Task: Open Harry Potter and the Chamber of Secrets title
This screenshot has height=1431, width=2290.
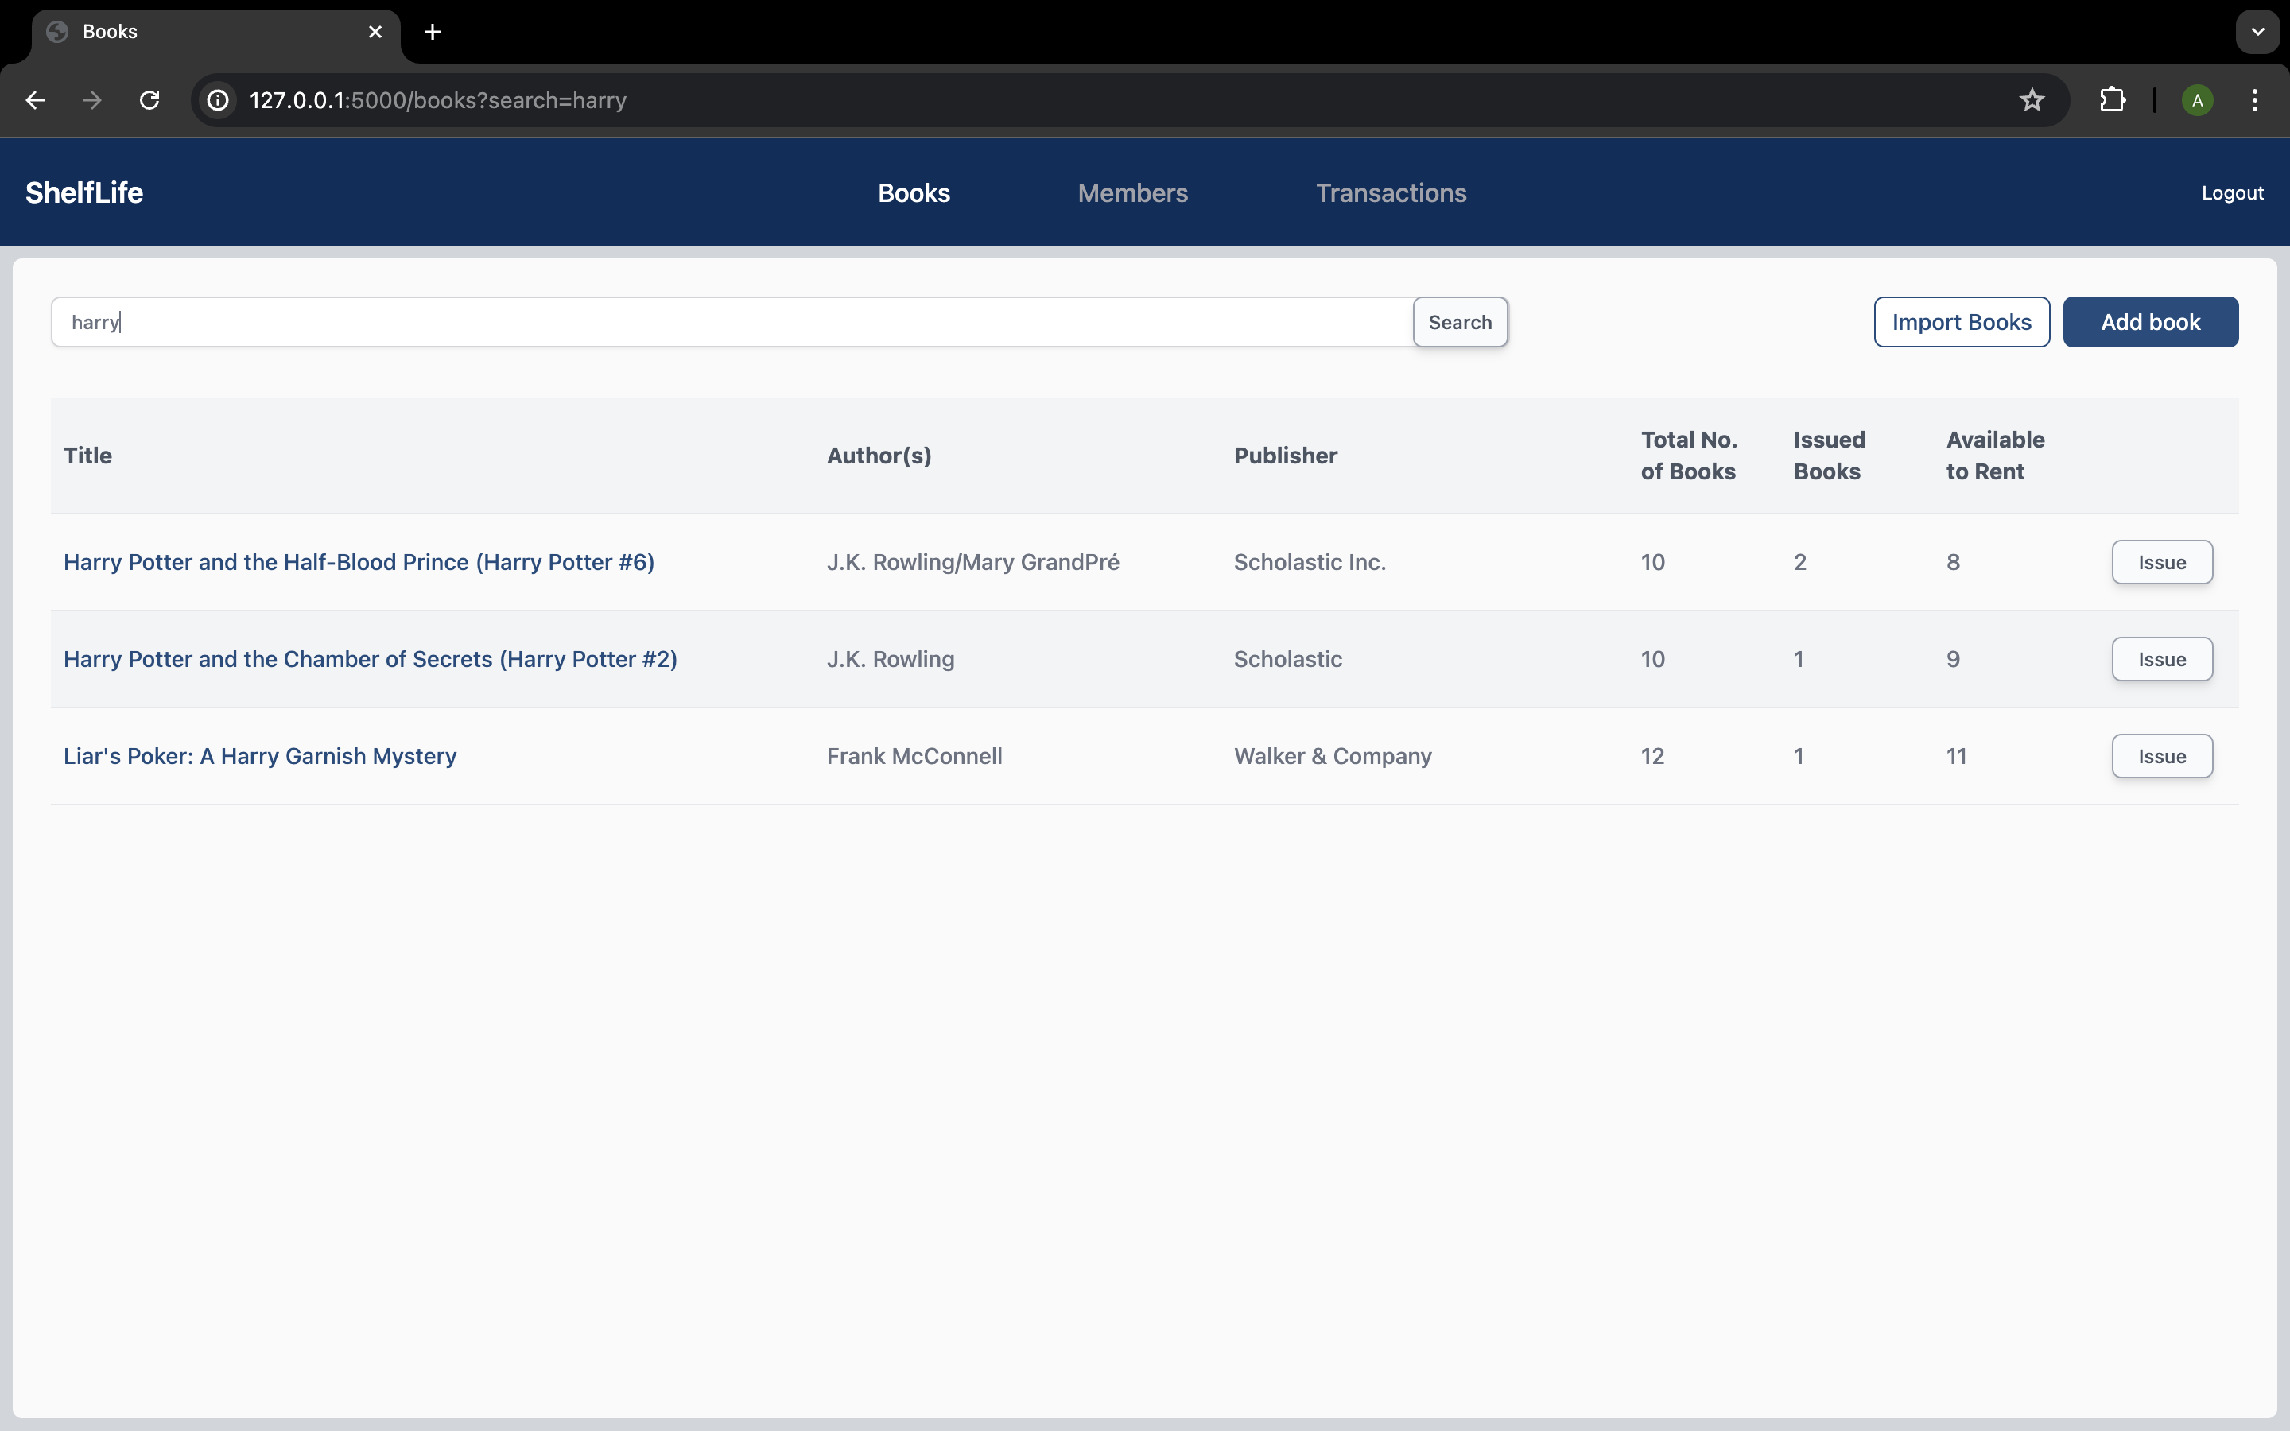Action: tap(370, 660)
